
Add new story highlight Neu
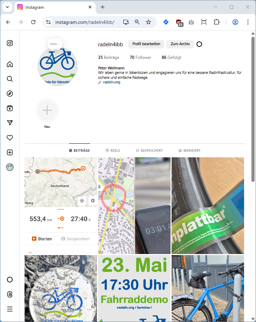pyautogui.click(x=47, y=110)
